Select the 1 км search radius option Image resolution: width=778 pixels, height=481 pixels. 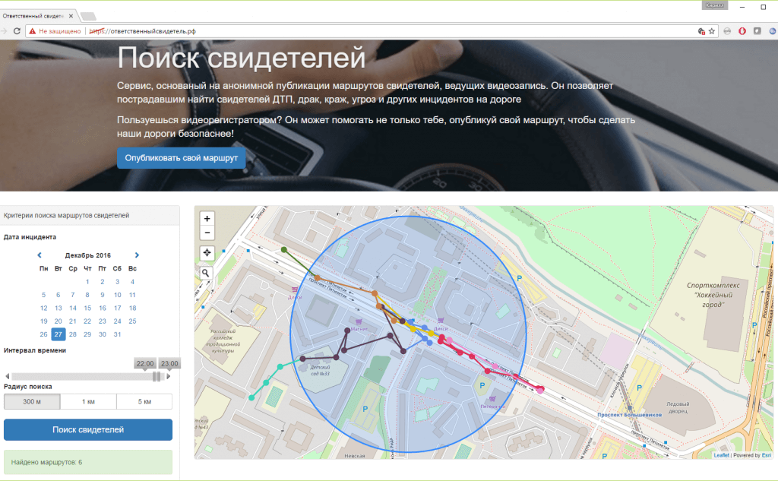point(88,400)
